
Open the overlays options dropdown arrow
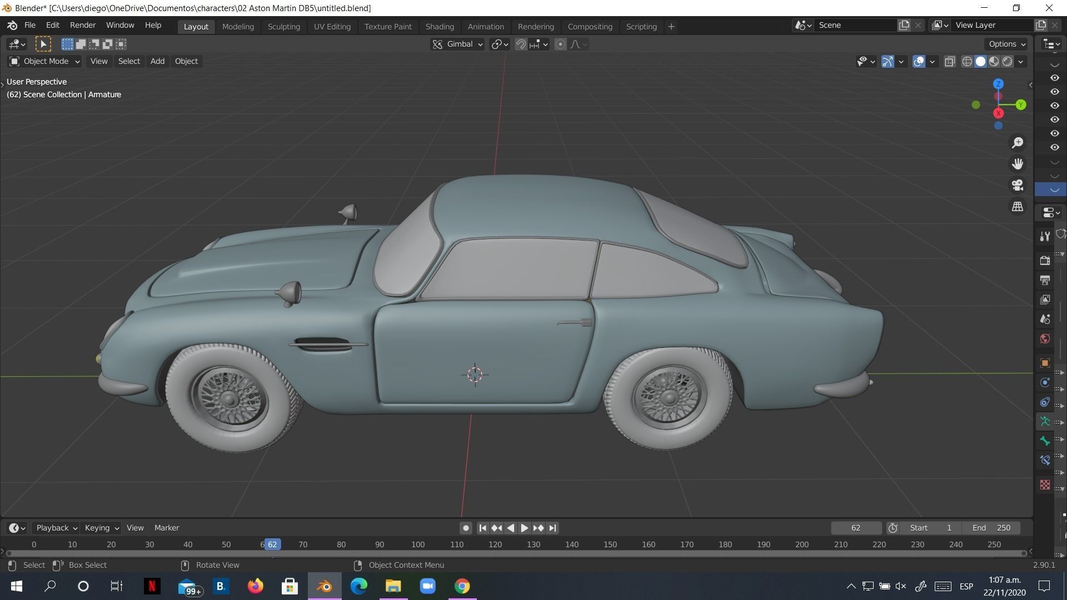click(932, 62)
